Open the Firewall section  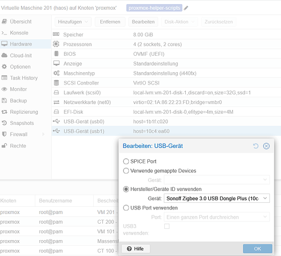pos(26,134)
